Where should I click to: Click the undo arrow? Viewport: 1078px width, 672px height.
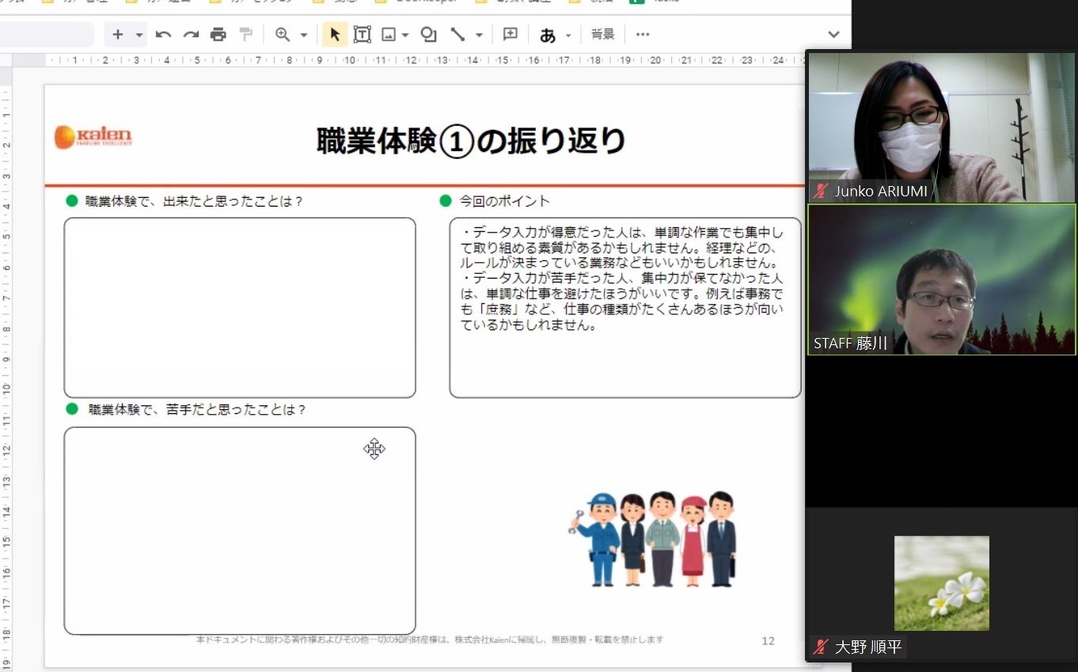click(x=164, y=34)
